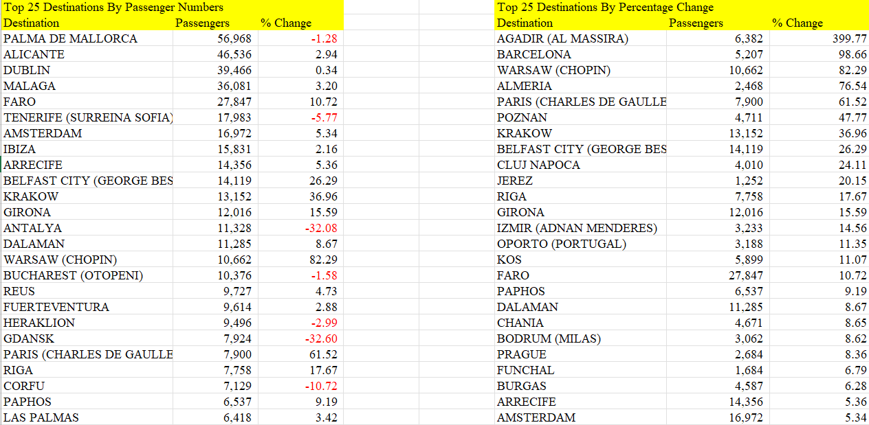Click the passenger count 5,207
The width and height of the screenshot is (869, 425).
(749, 54)
